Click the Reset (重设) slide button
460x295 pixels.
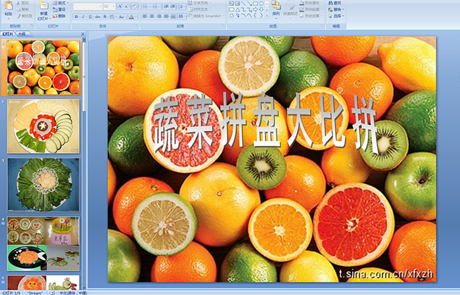coord(58,9)
